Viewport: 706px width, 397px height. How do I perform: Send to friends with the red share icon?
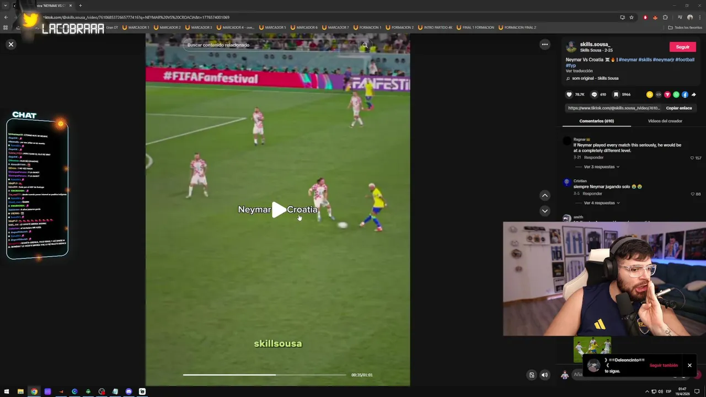(667, 94)
